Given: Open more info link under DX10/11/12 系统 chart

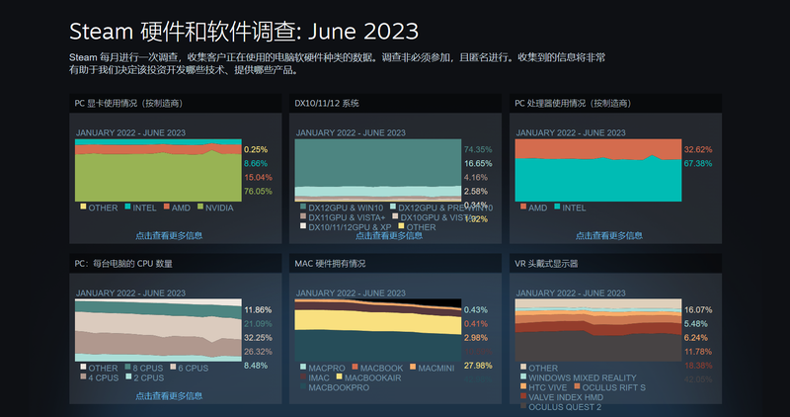Looking at the screenshot, I should pyautogui.click(x=388, y=235).
